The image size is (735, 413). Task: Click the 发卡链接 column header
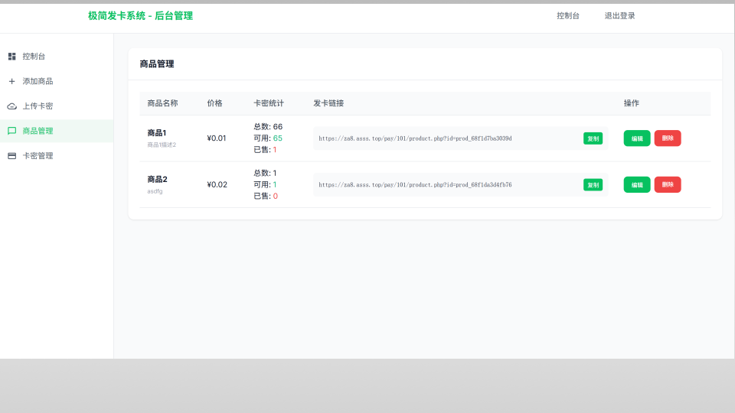click(328, 103)
